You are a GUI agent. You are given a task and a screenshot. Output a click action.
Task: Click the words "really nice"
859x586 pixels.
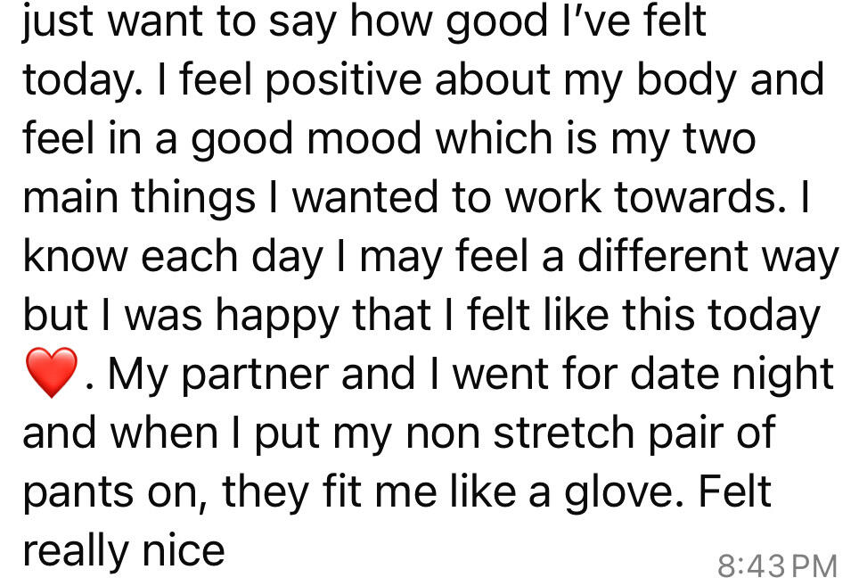click(x=124, y=551)
